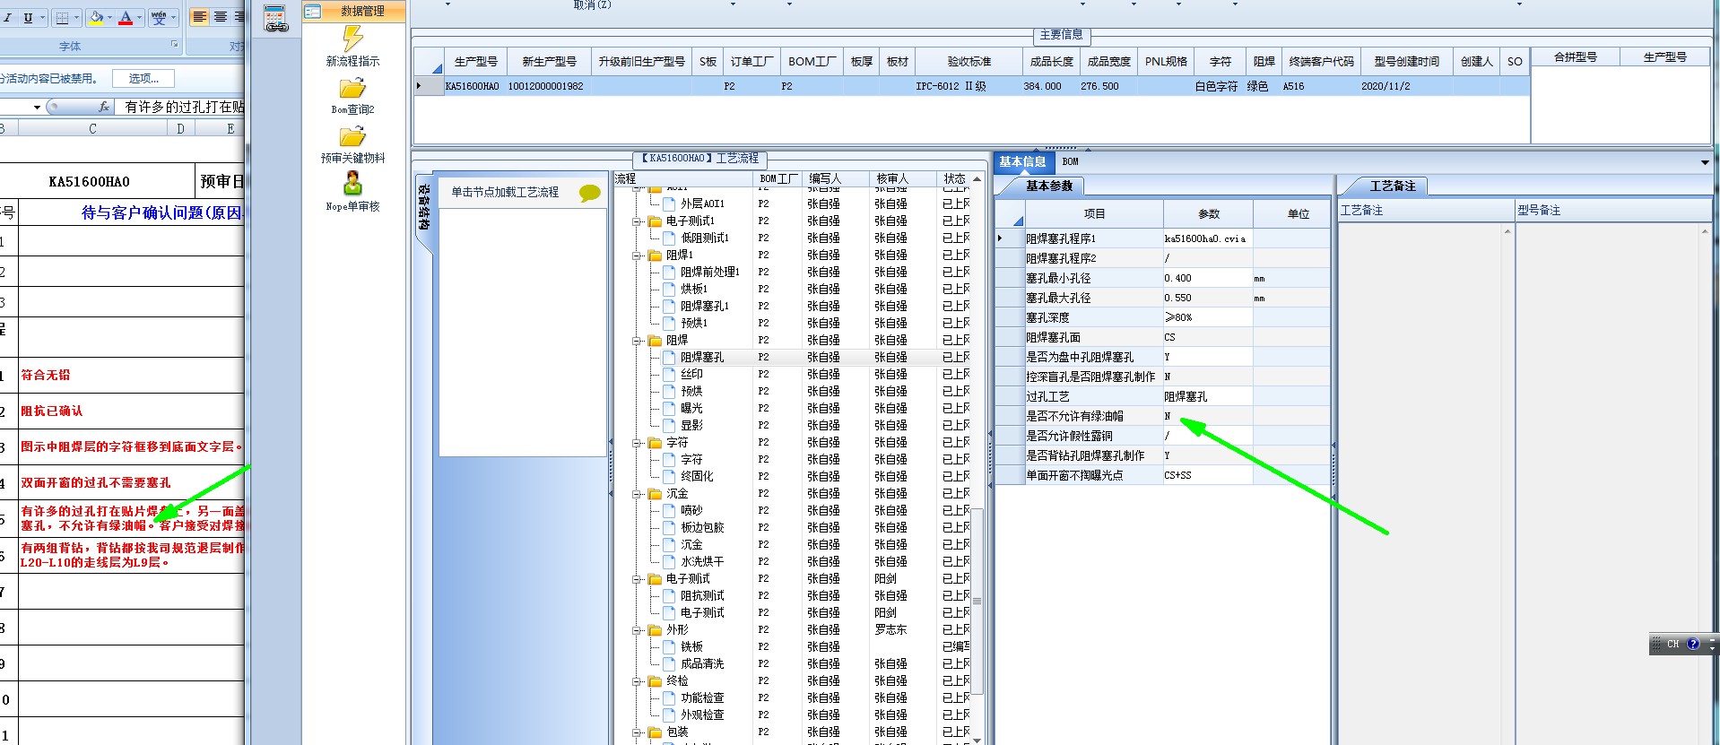Open the 数据管理 panel header
This screenshot has width=1720, height=745.
[354, 11]
